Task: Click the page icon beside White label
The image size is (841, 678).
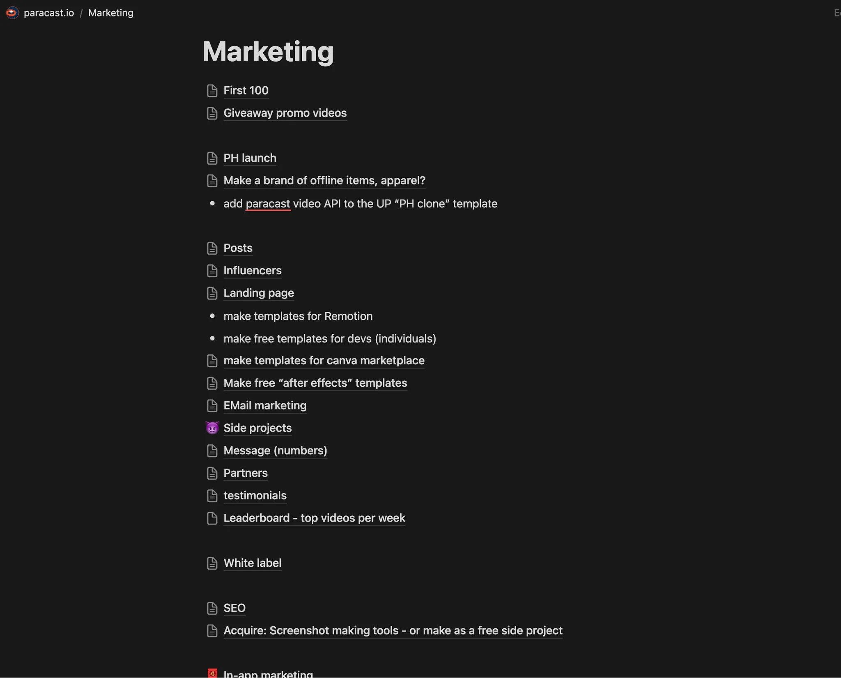Action: (x=212, y=563)
